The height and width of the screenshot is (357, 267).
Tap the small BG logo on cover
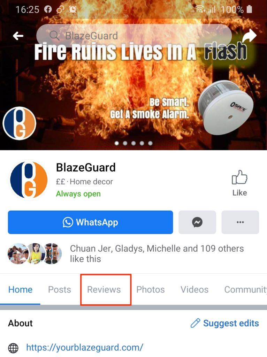point(20,123)
